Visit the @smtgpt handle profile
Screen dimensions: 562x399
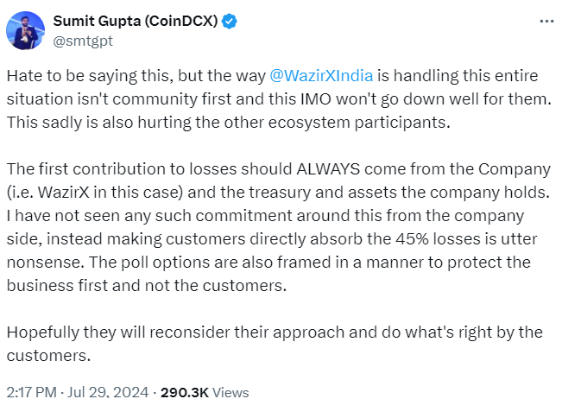pos(83,41)
